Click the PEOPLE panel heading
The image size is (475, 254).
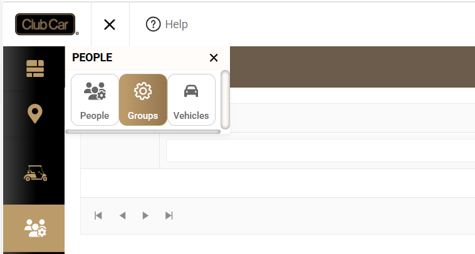92,58
